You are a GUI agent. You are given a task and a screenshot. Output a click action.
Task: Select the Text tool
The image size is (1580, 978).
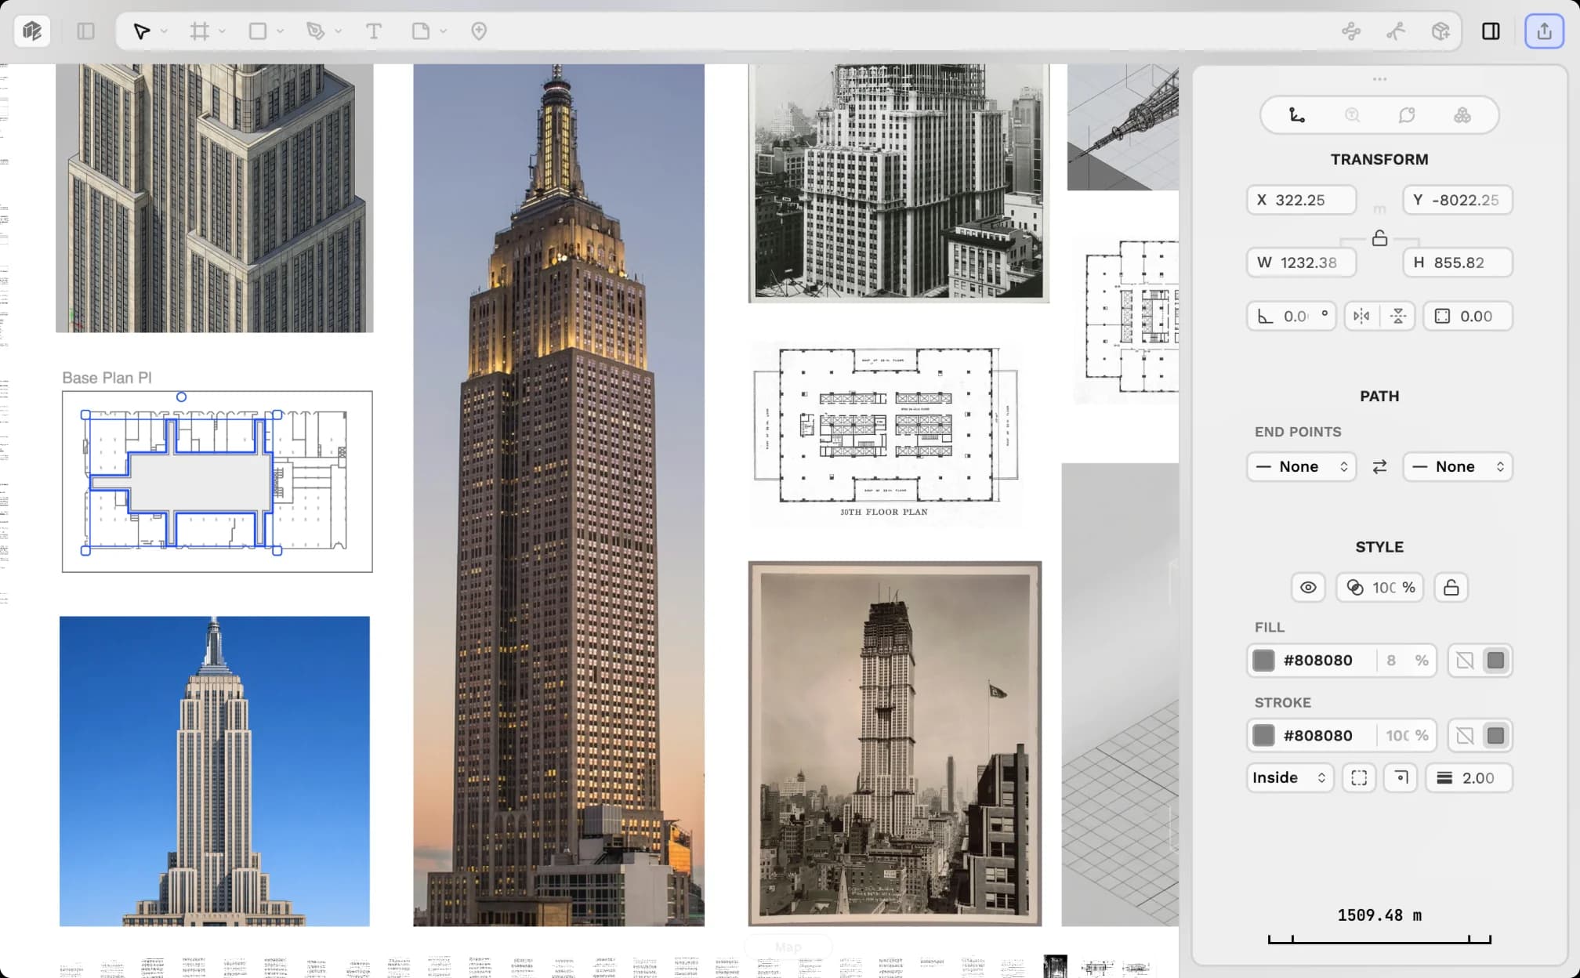(374, 31)
